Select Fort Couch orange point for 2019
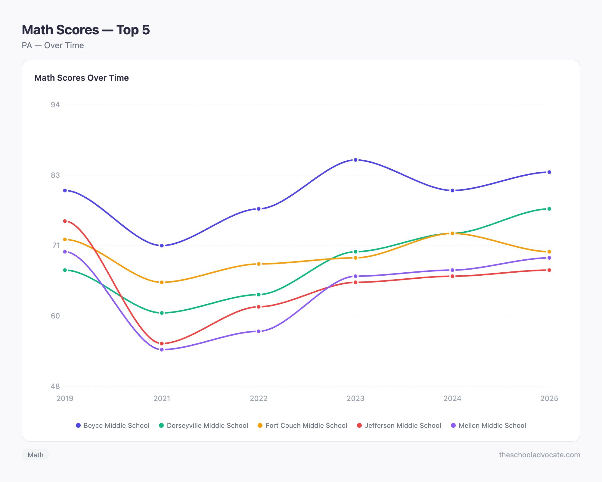Screen dimensions: 602x482 coord(65,239)
